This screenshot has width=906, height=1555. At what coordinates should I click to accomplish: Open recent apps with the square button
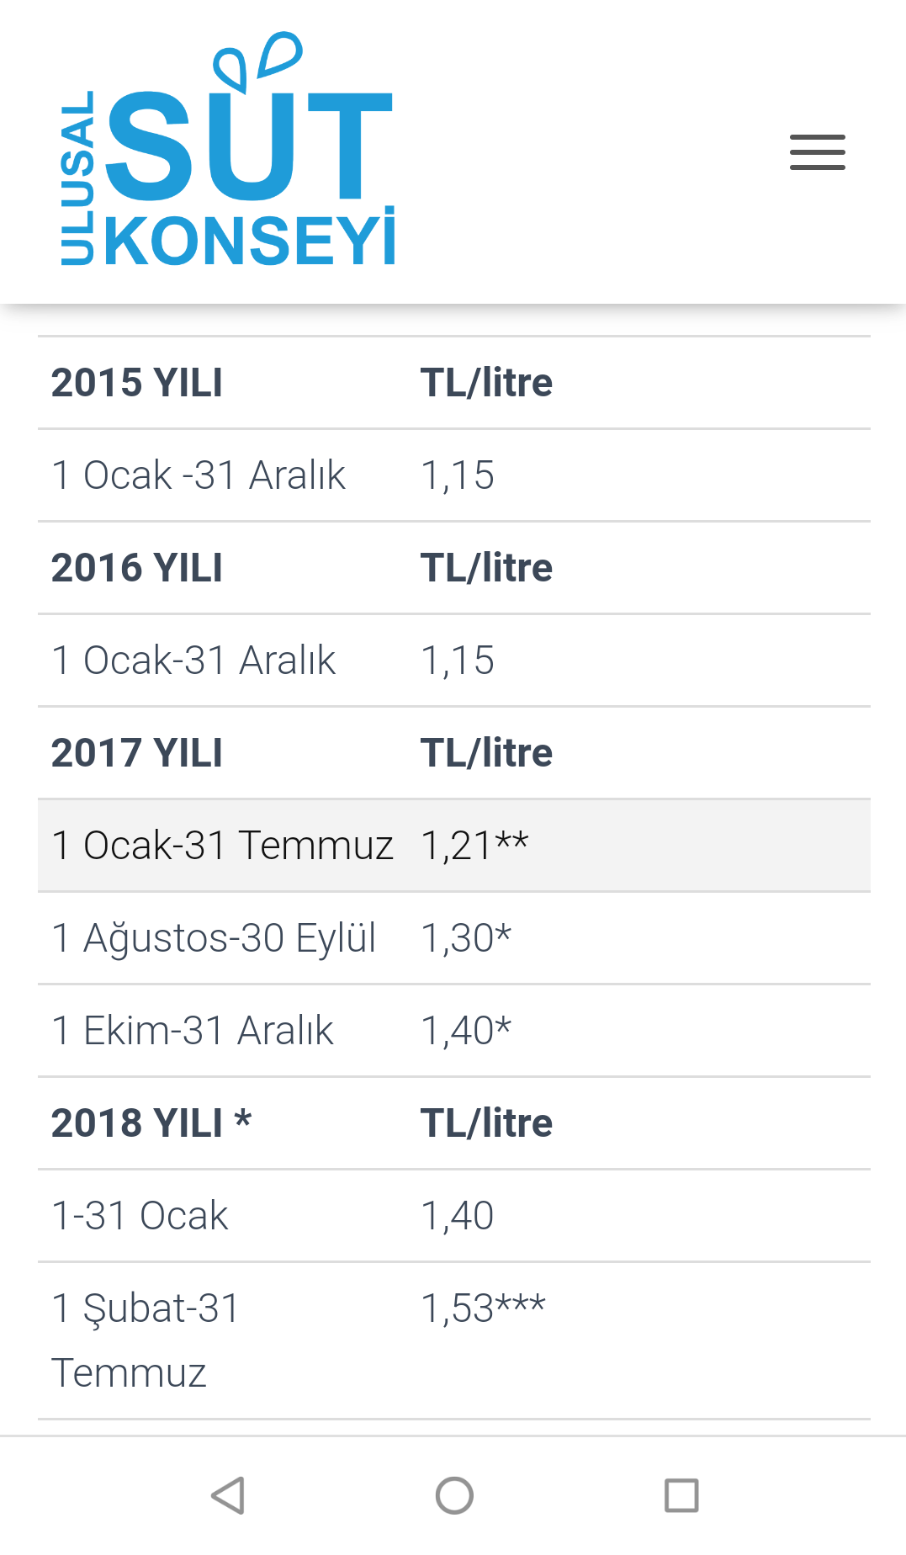(681, 1495)
